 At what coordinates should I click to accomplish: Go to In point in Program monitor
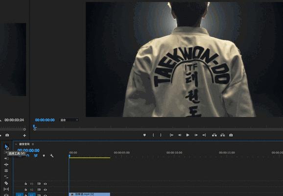[171, 135]
